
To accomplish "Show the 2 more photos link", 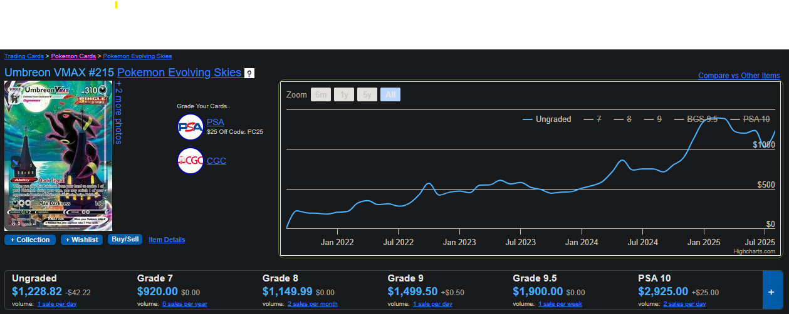I will [x=119, y=113].
